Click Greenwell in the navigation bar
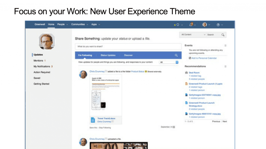266x149 pixels. (x=40, y=24)
